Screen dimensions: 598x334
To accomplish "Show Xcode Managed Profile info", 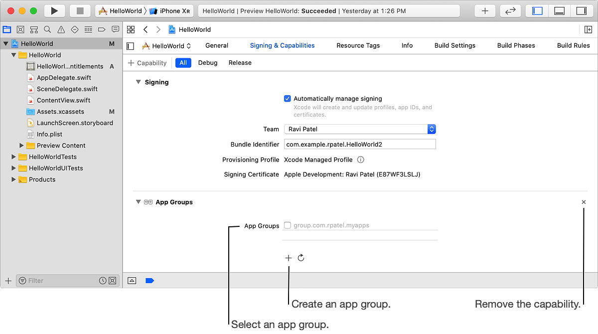I will click(x=361, y=160).
